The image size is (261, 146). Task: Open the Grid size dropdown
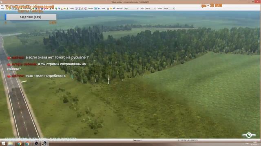pyautogui.click(x=150, y=9)
